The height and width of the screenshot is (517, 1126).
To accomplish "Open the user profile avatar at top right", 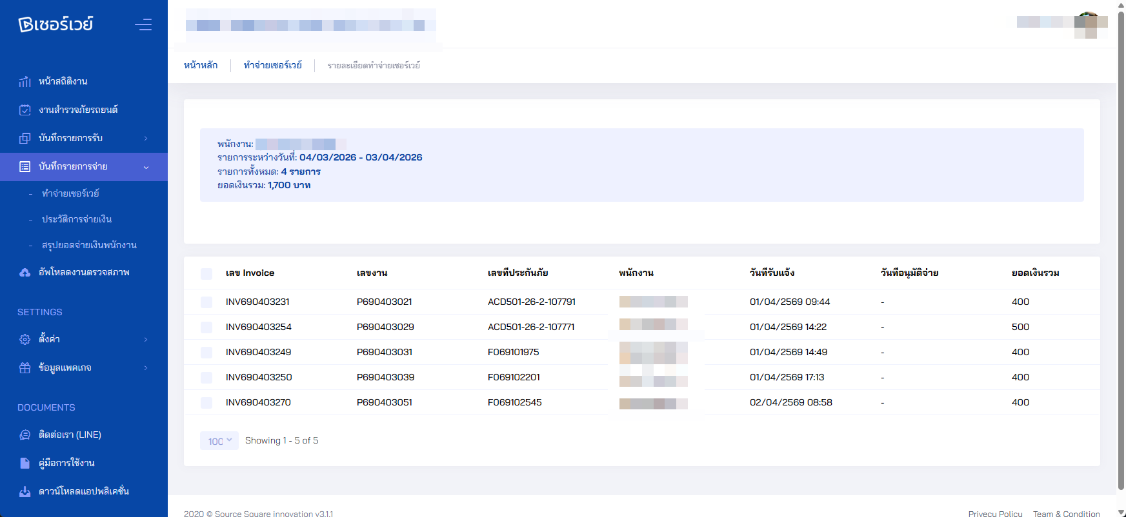I will [1089, 24].
